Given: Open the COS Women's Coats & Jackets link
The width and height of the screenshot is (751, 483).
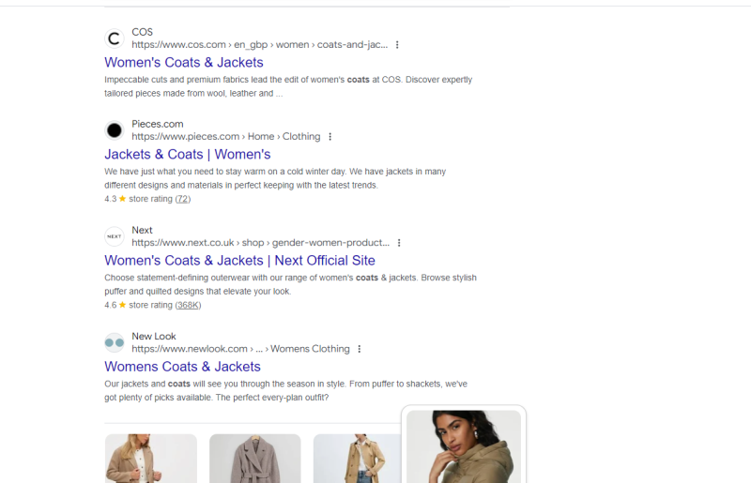Looking at the screenshot, I should coord(184,62).
